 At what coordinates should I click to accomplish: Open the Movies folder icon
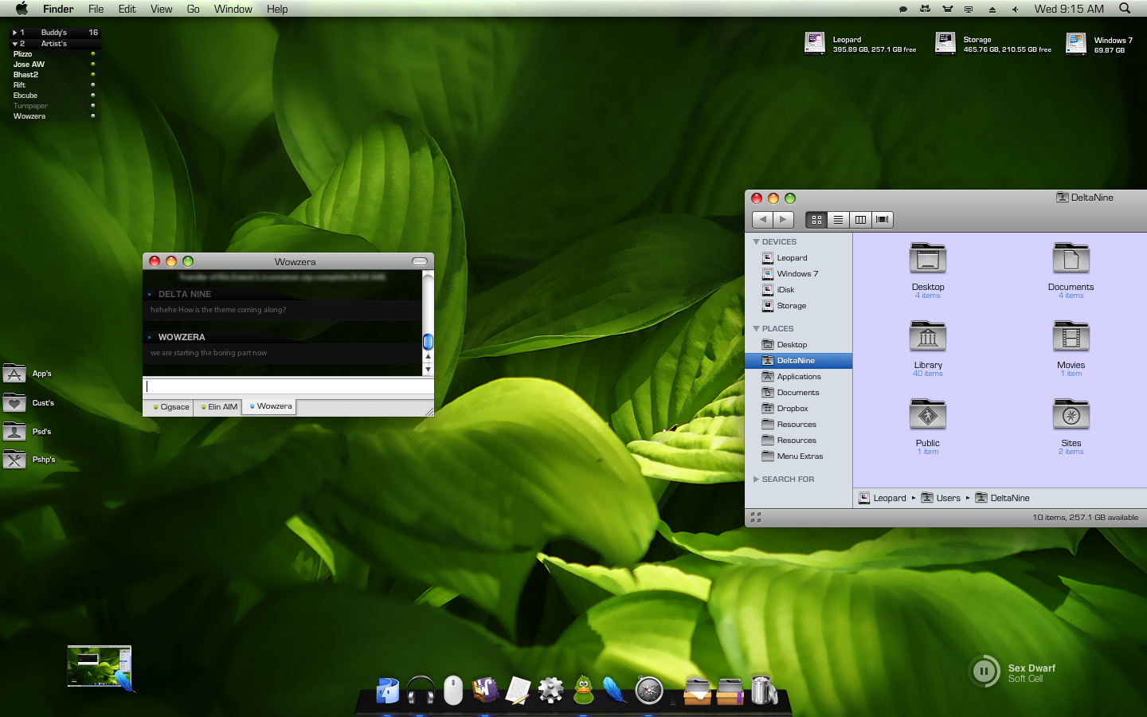pos(1071,337)
